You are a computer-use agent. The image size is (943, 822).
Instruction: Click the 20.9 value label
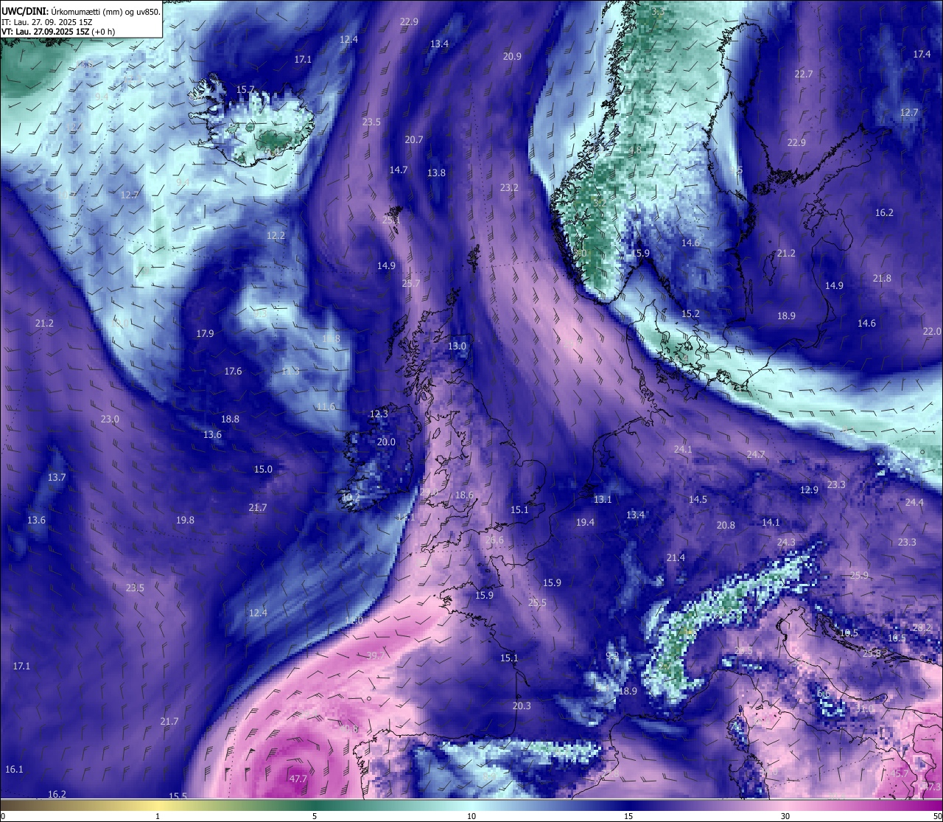click(512, 56)
